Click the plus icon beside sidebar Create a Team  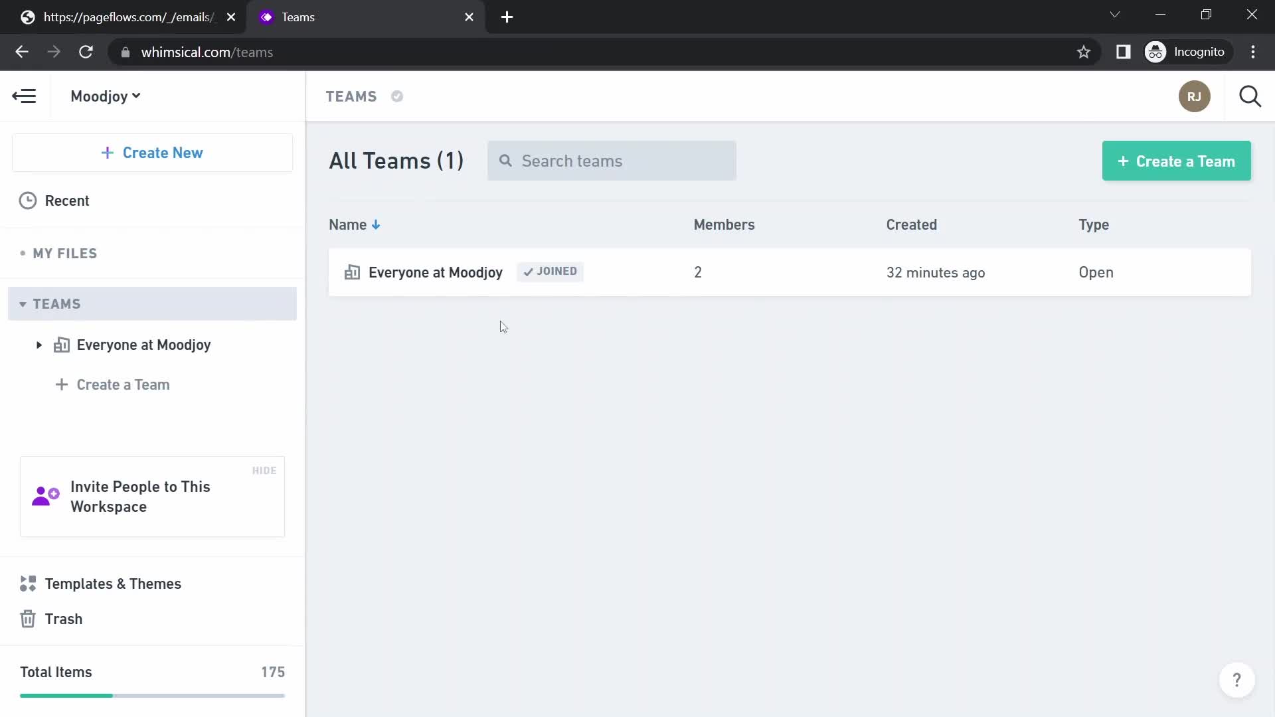click(62, 385)
